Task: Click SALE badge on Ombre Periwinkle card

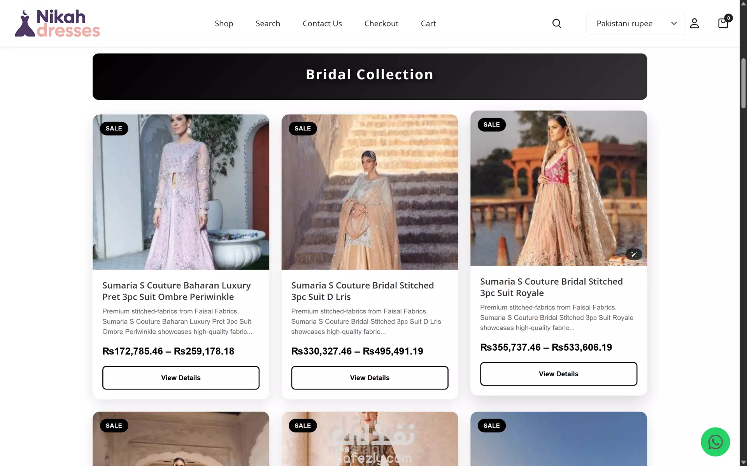Action: coord(114,129)
